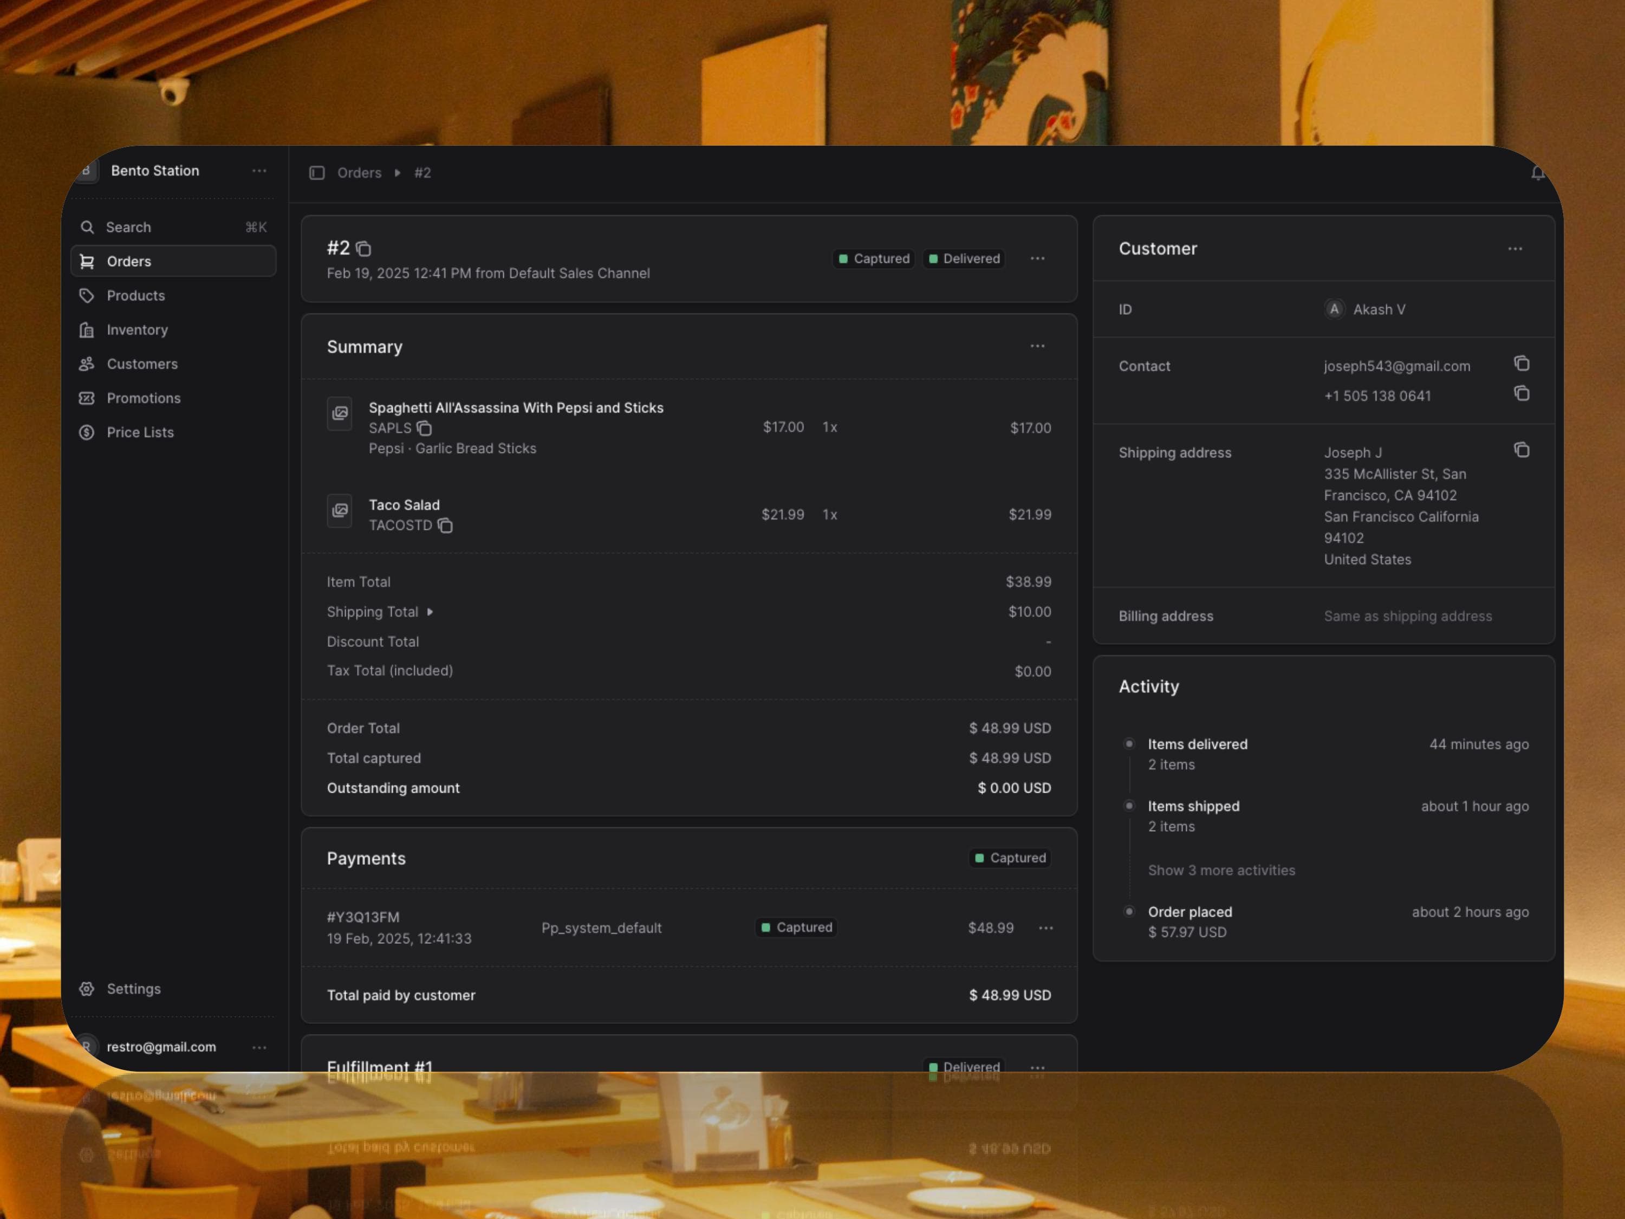Image resolution: width=1625 pixels, height=1219 pixels.
Task: Open payment #Y3Q13FM actions menu
Action: click(x=1045, y=928)
